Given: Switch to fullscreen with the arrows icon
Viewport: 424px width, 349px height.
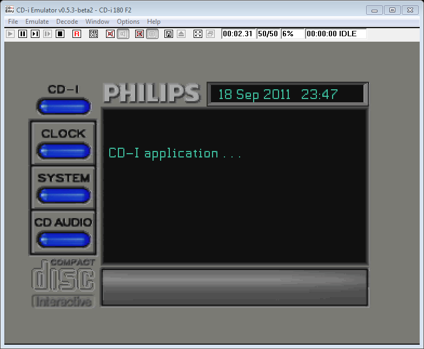Looking at the screenshot, I should (198, 34).
